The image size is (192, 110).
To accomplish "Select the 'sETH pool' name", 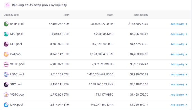I will coord(17,24).
